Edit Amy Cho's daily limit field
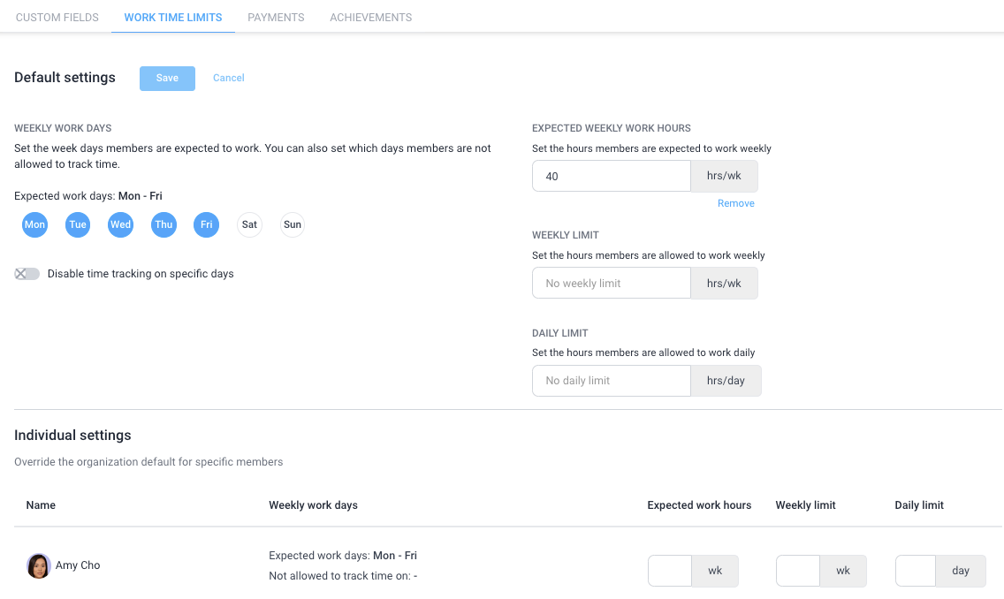Screen dimensions: 1004x599 click(x=916, y=571)
